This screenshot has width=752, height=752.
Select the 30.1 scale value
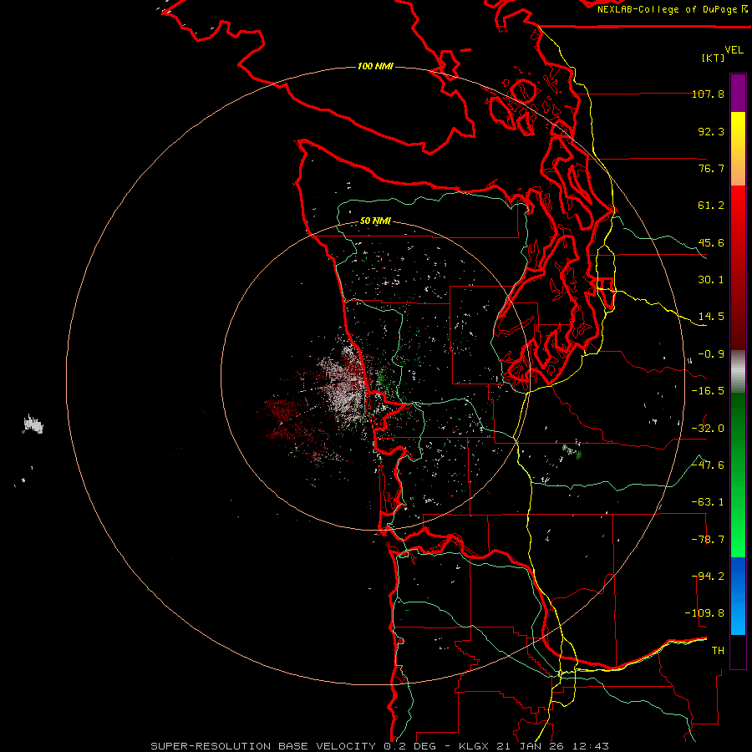pyautogui.click(x=711, y=280)
